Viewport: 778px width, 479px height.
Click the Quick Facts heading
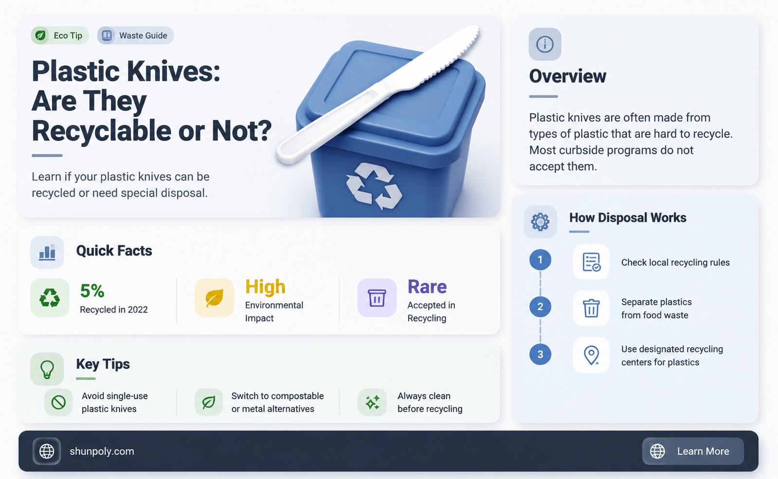point(114,251)
